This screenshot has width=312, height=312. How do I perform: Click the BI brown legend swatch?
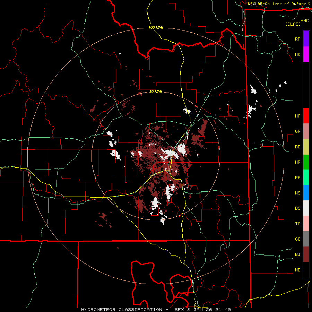(306, 254)
